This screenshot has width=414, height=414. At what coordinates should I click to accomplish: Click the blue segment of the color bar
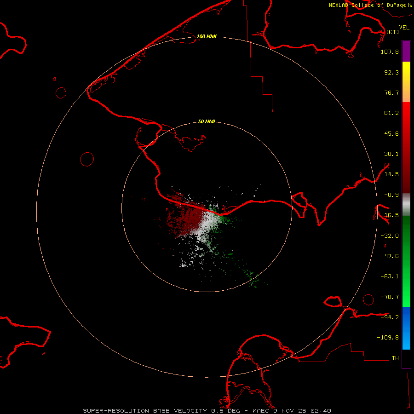406,328
